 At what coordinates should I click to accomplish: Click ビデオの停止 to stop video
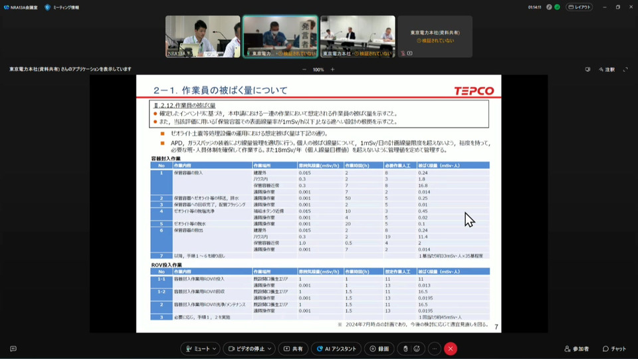pyautogui.click(x=246, y=349)
